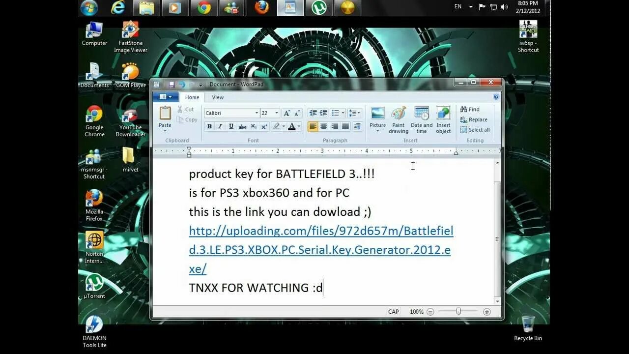Insert a Paint drawing

coord(399,120)
